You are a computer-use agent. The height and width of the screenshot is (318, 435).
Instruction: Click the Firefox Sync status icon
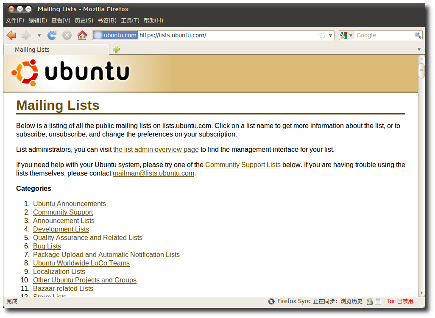point(271,301)
